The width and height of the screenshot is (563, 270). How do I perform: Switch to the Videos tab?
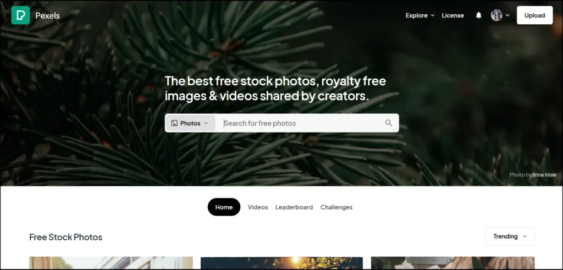coord(258,207)
